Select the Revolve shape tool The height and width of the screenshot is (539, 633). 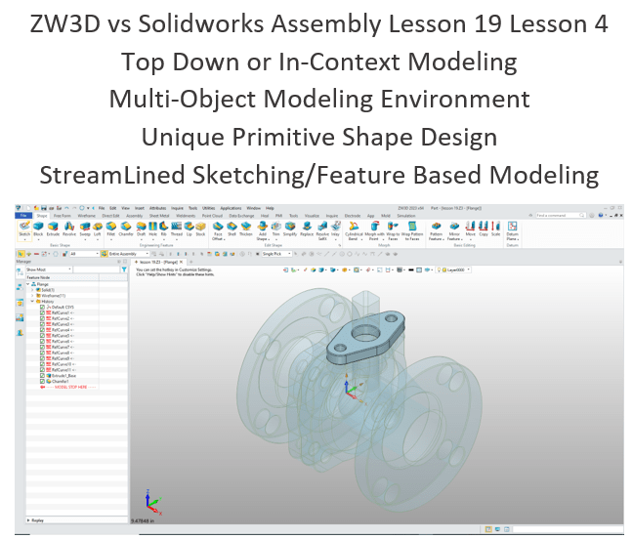pos(70,228)
